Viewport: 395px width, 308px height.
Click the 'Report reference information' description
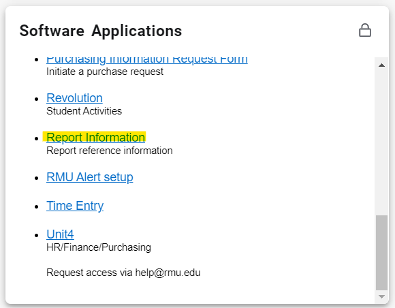pyautogui.click(x=110, y=151)
